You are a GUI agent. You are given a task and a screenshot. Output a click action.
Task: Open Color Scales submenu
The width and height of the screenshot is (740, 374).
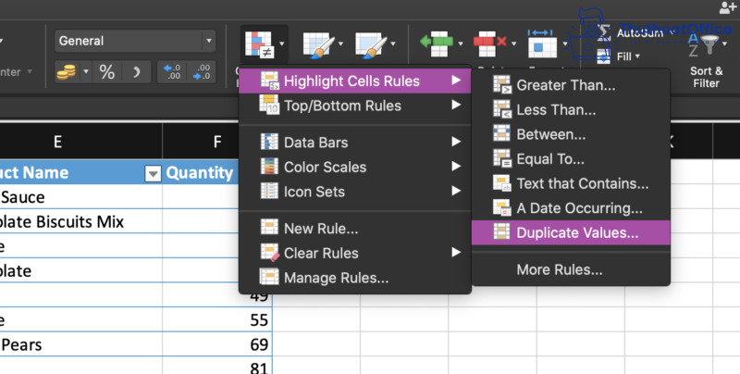(x=355, y=167)
